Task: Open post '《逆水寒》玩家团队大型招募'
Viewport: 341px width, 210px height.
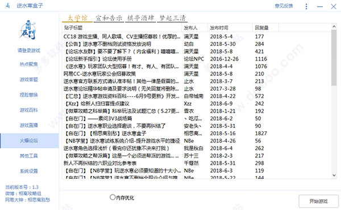Action: pyautogui.click(x=122, y=66)
